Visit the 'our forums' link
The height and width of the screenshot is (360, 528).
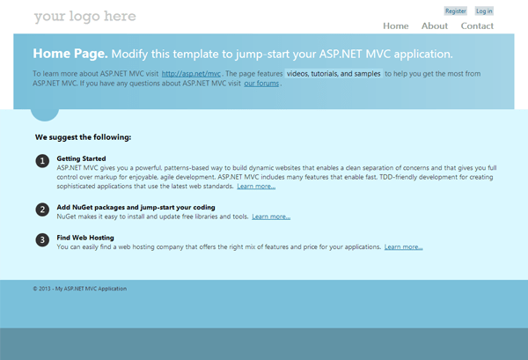261,84
